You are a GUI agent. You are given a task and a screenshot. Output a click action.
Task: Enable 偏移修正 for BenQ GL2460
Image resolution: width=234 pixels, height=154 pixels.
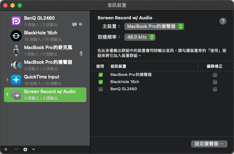215,89
